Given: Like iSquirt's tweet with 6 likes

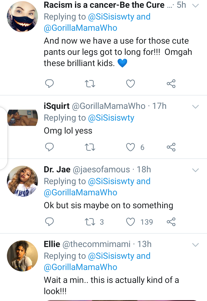Looking at the screenshot, I should (131, 147).
